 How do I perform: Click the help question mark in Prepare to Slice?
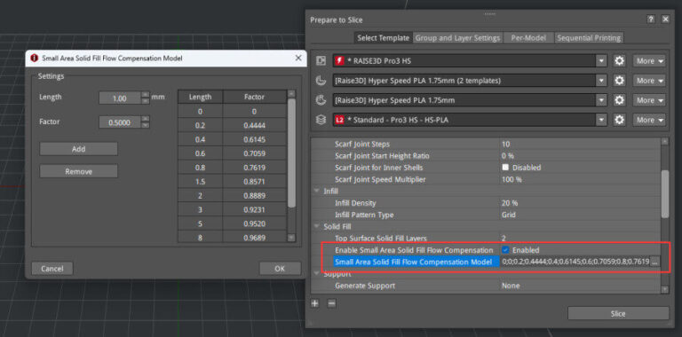point(651,20)
